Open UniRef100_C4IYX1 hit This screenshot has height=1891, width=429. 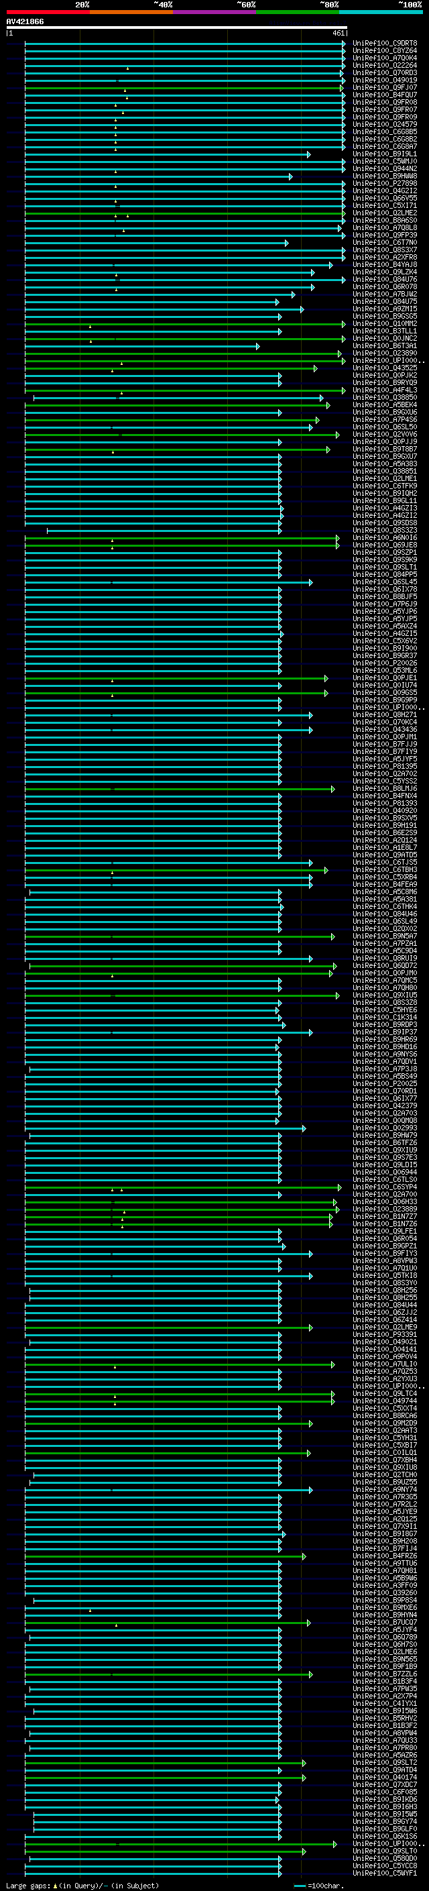click(384, 1703)
